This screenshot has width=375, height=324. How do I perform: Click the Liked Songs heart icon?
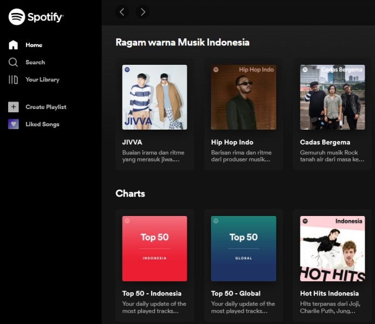(13, 124)
